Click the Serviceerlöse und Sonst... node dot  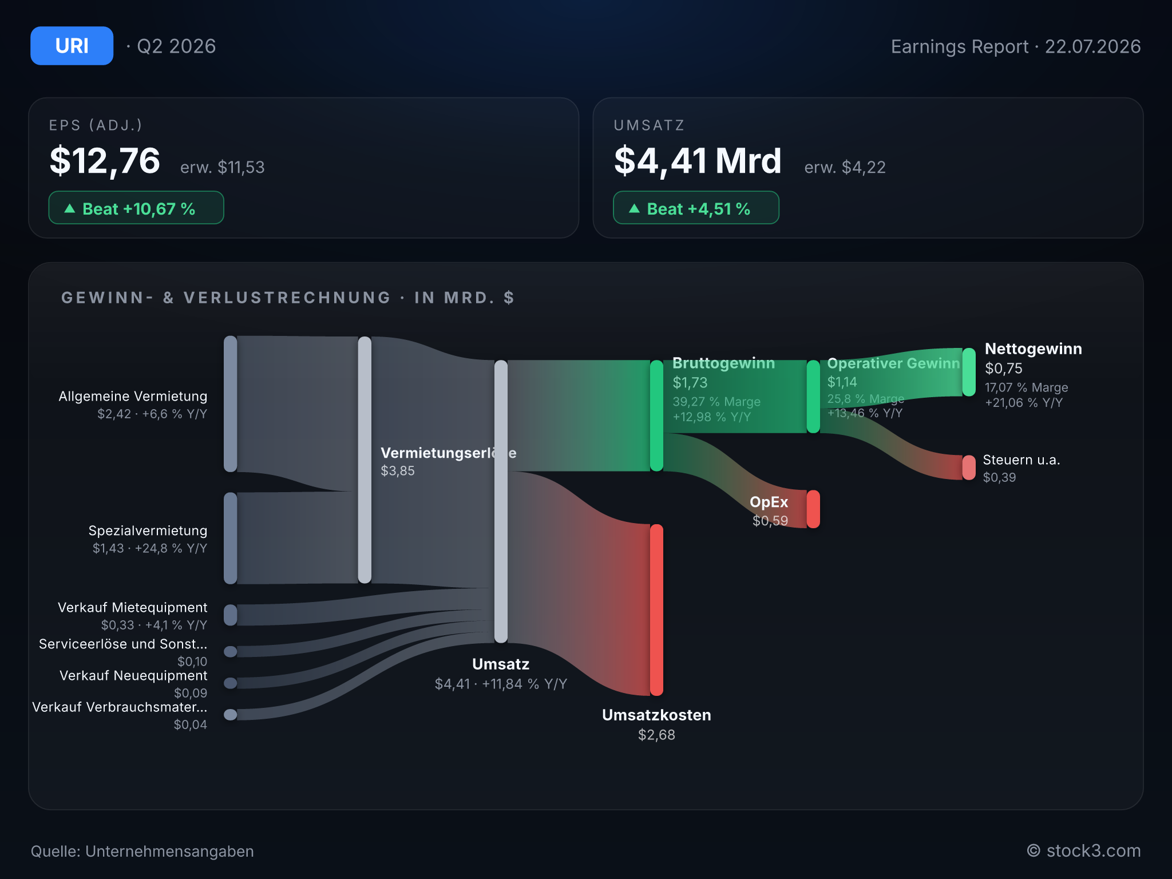pos(230,652)
